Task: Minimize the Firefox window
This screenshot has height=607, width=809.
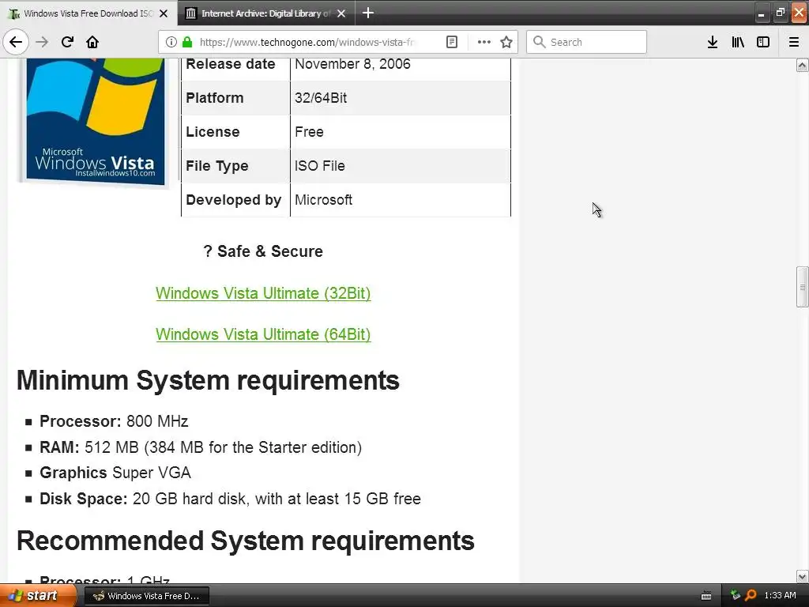Action: (761, 13)
